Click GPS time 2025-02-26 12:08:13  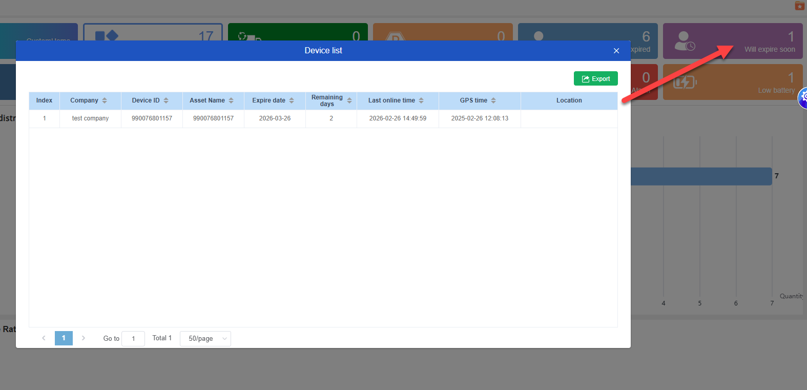(480, 118)
